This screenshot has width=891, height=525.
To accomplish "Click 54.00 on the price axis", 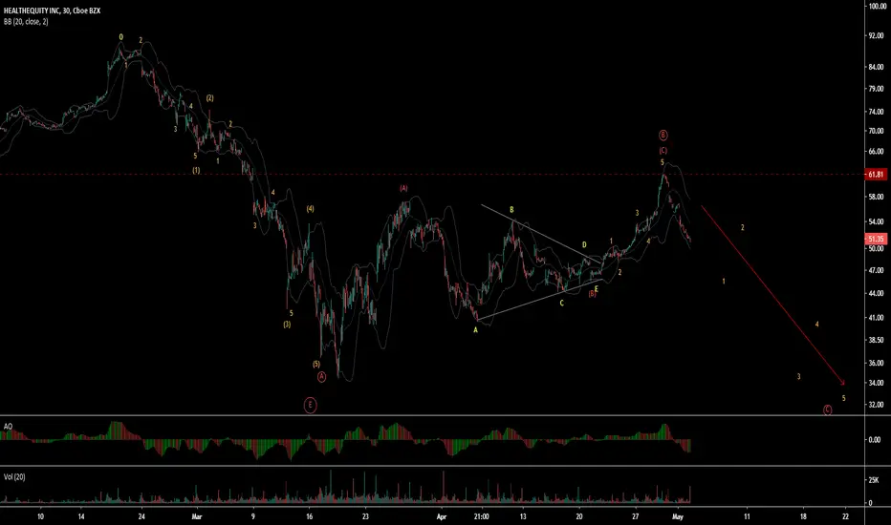I will [876, 221].
